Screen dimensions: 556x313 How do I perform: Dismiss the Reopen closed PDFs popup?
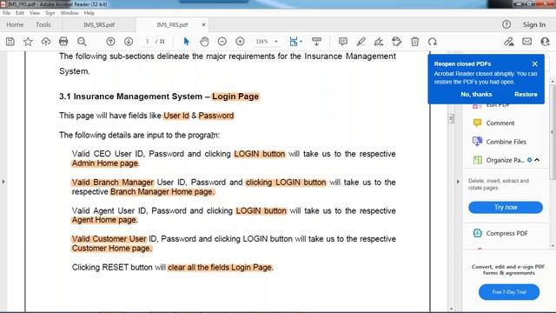point(535,63)
